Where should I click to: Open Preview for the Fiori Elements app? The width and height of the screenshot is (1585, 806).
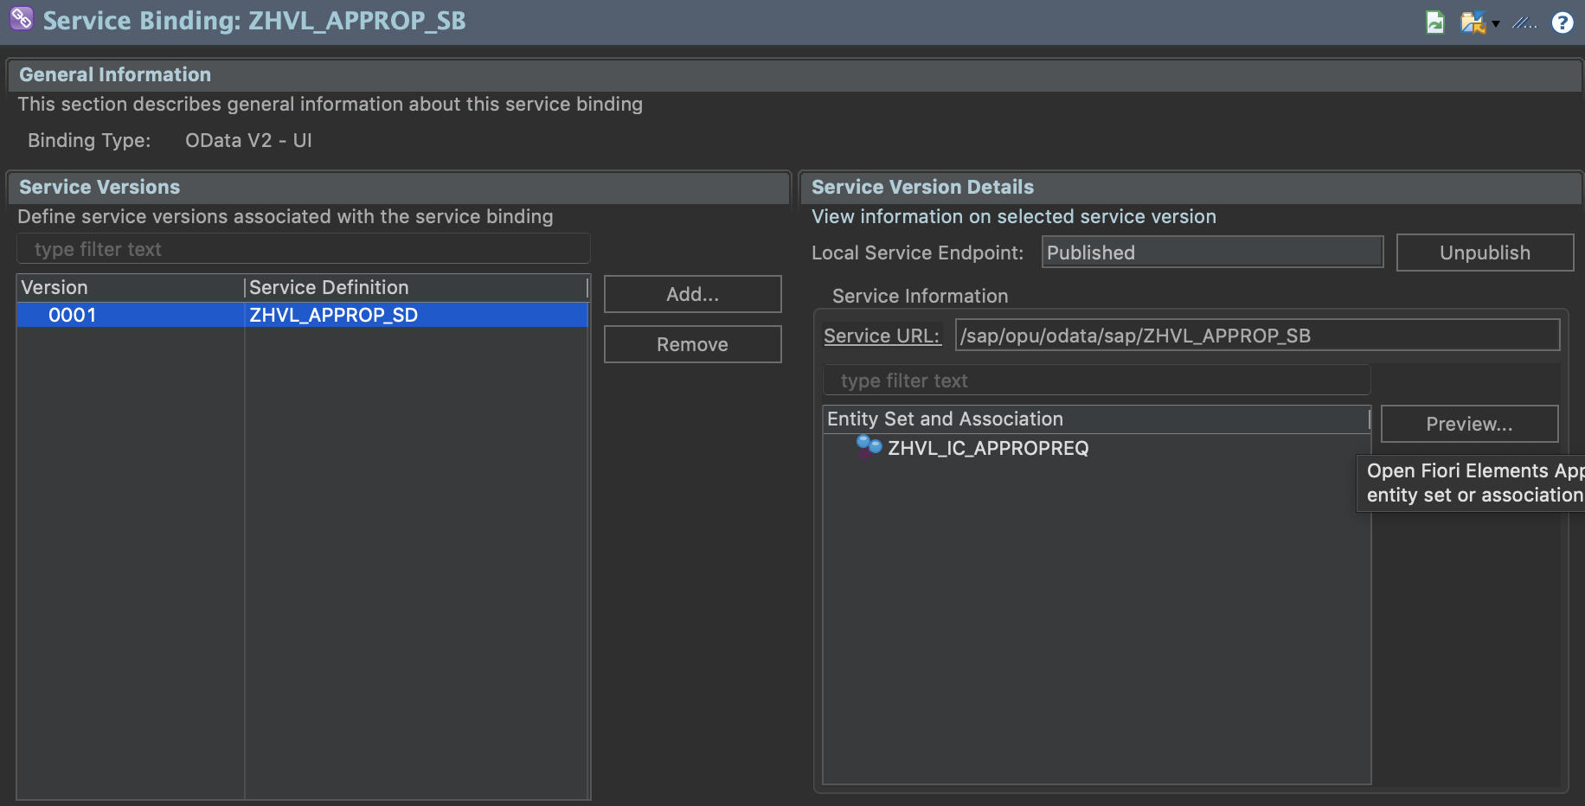click(1469, 424)
